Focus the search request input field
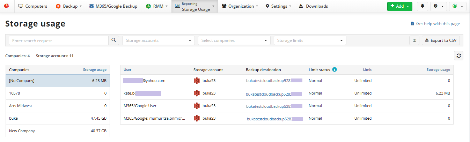The image size is (470, 142). coord(58,40)
